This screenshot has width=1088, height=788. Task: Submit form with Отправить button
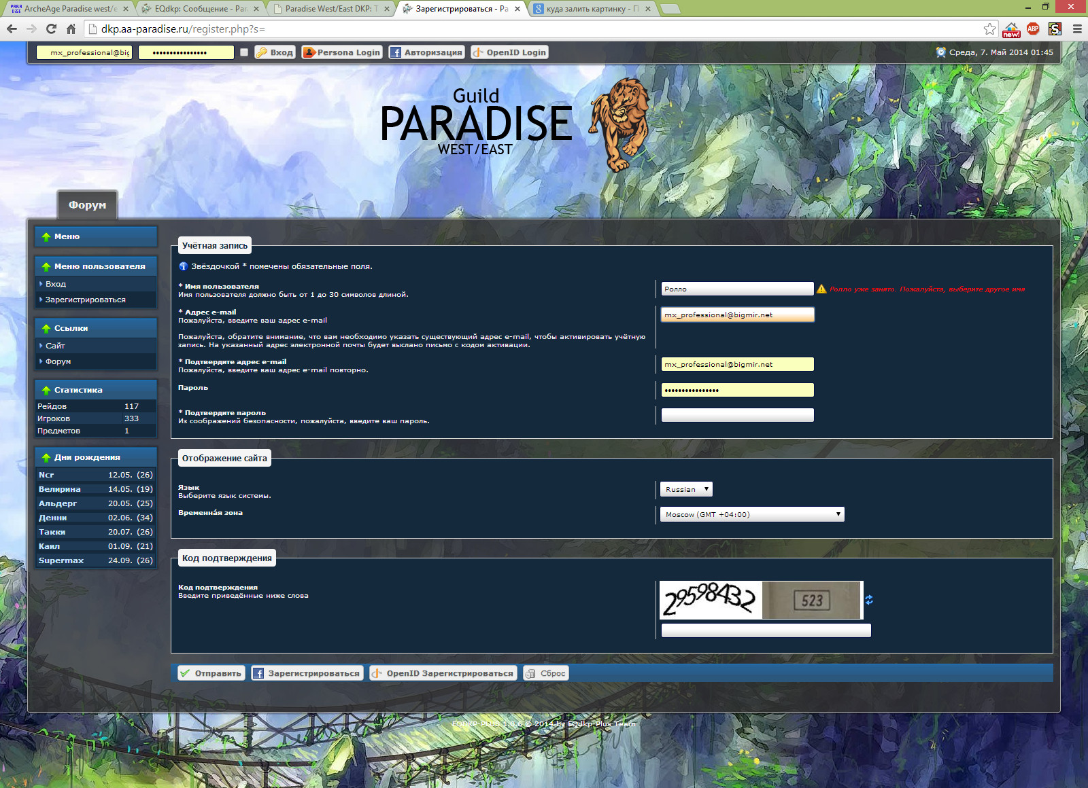211,673
